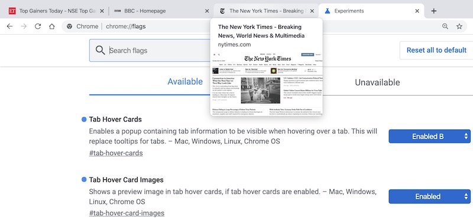The width and height of the screenshot is (473, 223).
Task: Open a new tab with plus button
Action: (434, 11)
